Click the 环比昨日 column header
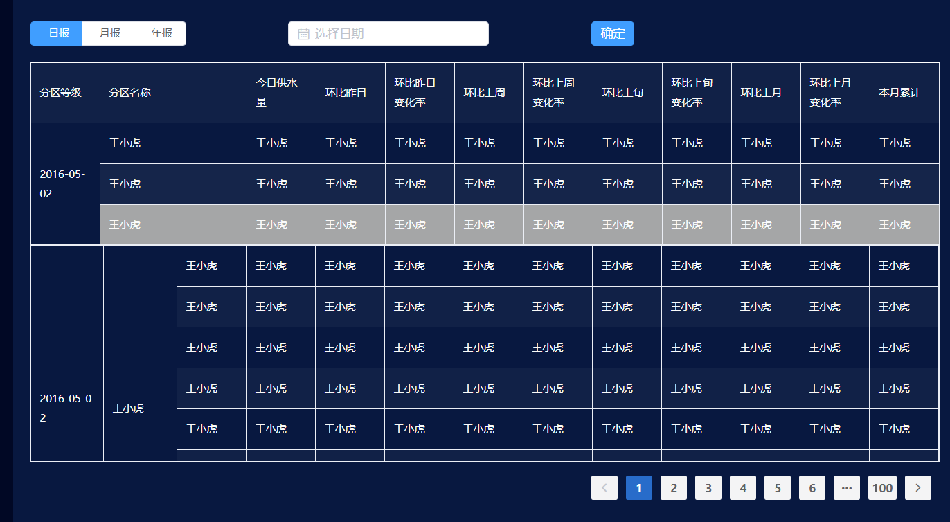 point(351,93)
